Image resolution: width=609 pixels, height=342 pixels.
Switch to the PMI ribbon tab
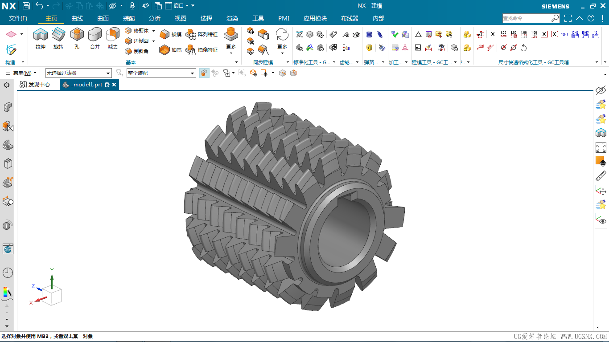pyautogui.click(x=284, y=18)
